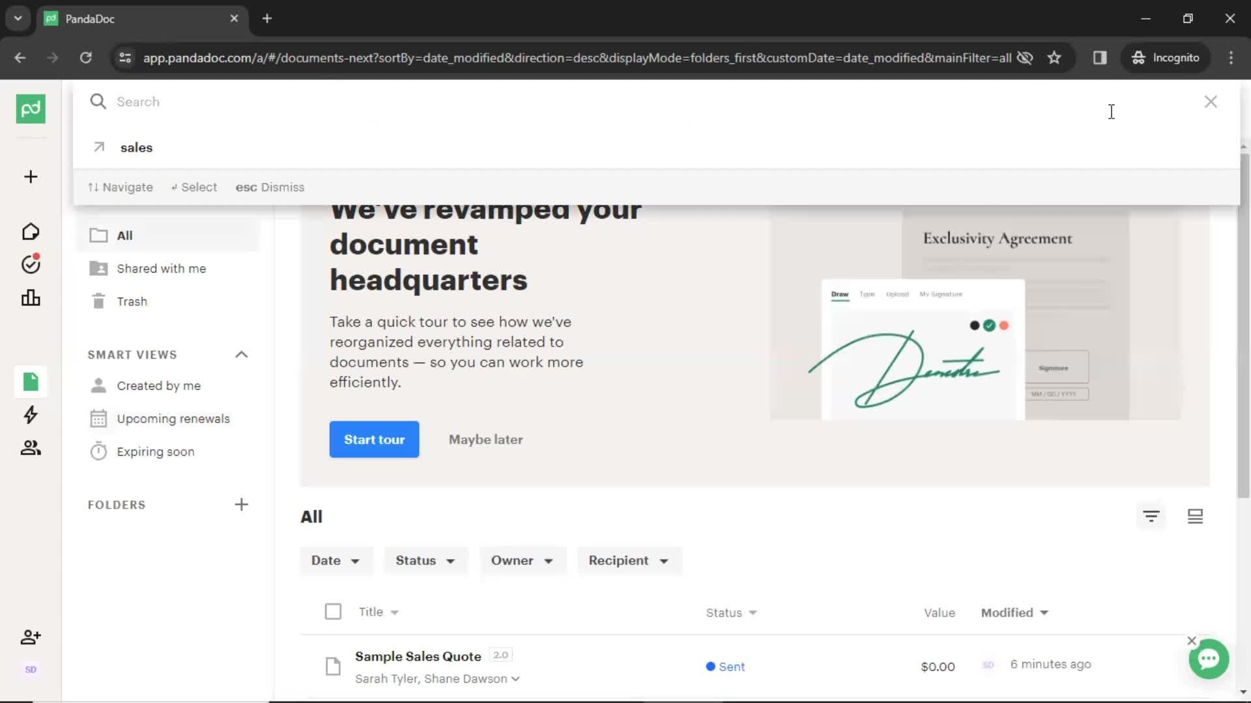Click the add new item plus icon

point(30,176)
